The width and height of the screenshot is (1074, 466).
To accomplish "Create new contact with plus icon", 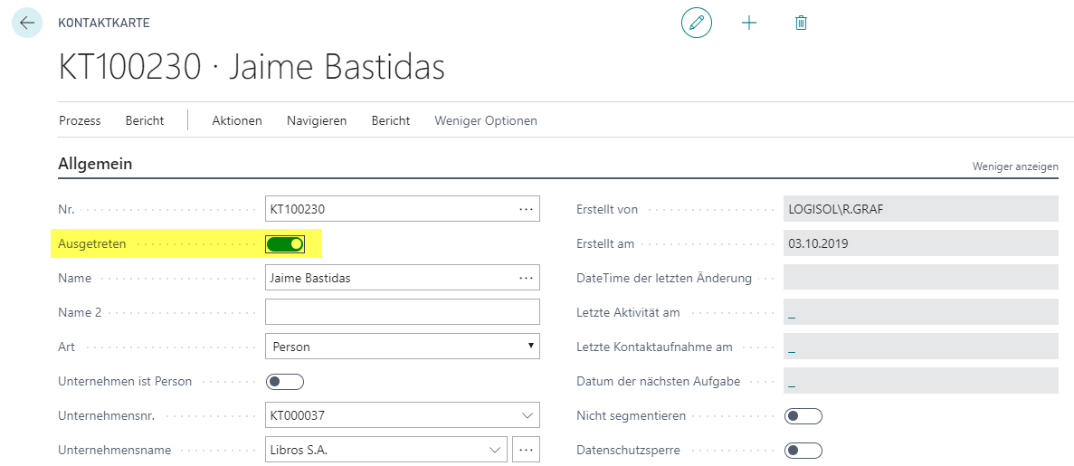I will (x=749, y=23).
